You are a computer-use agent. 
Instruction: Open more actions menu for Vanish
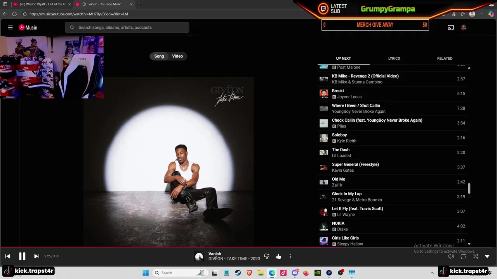click(x=290, y=257)
